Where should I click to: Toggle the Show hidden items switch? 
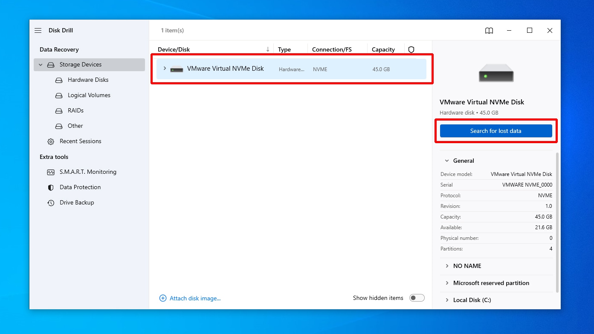click(x=417, y=298)
